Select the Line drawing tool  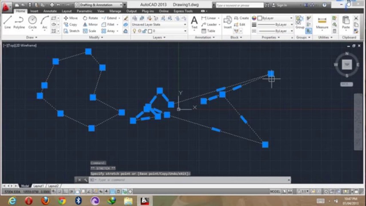pos(7,22)
